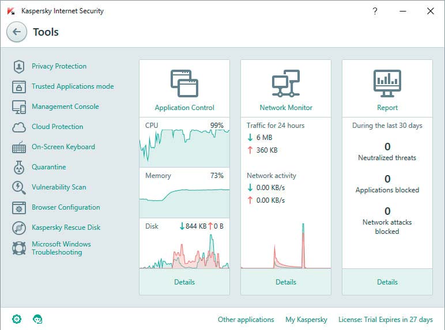Image resolution: width=445 pixels, height=330 pixels.
Task: Open the Browser Configuration link
Action: pos(66,207)
